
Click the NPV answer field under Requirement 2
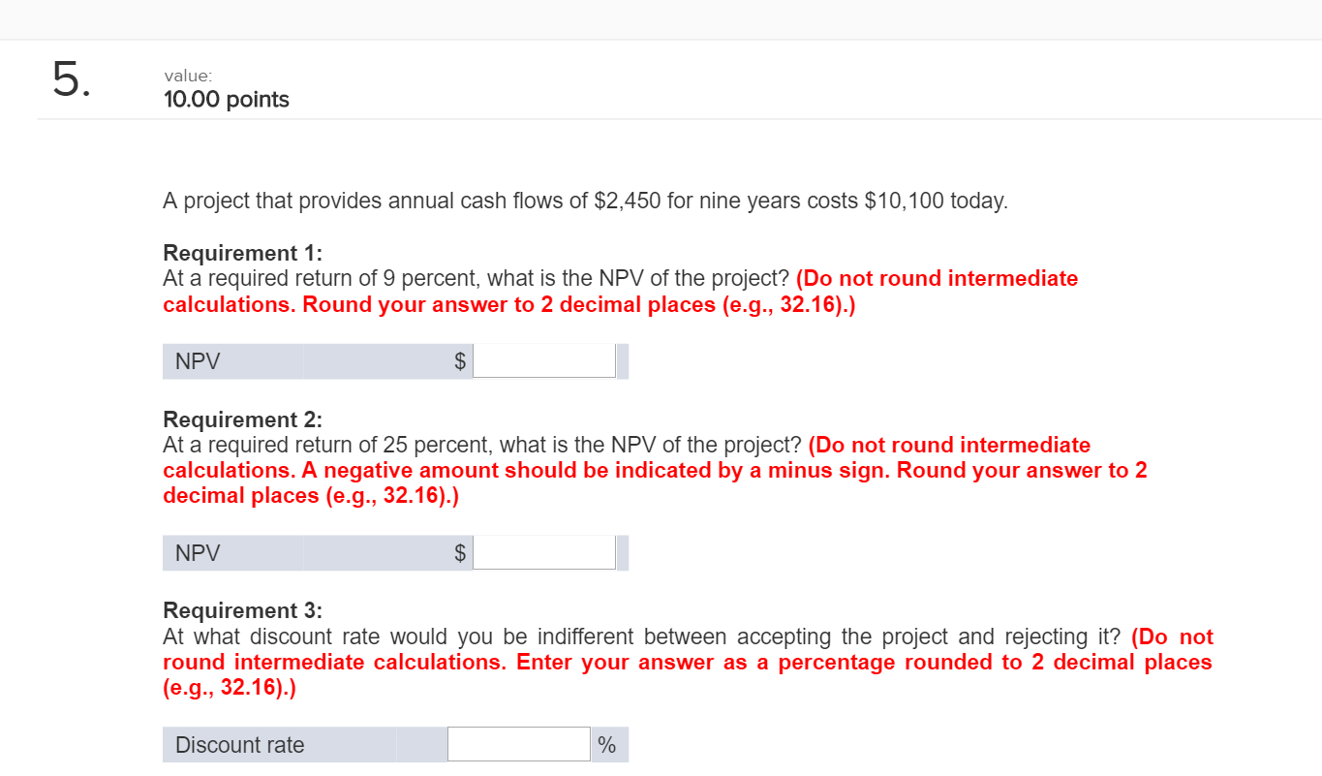(543, 553)
